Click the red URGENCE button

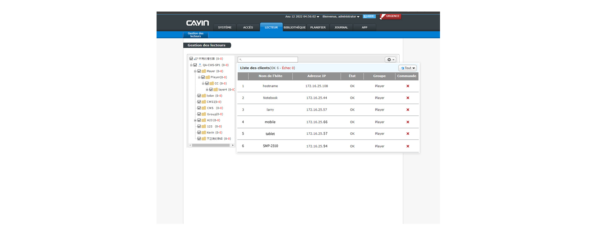[x=391, y=16]
